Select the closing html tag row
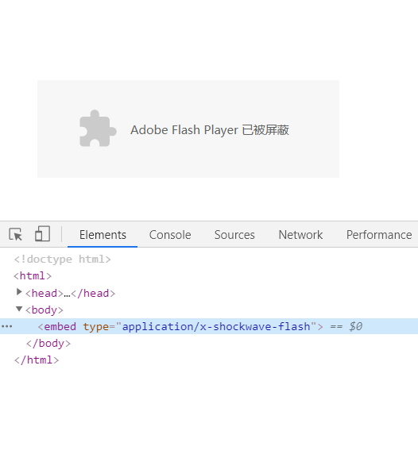 (x=37, y=360)
